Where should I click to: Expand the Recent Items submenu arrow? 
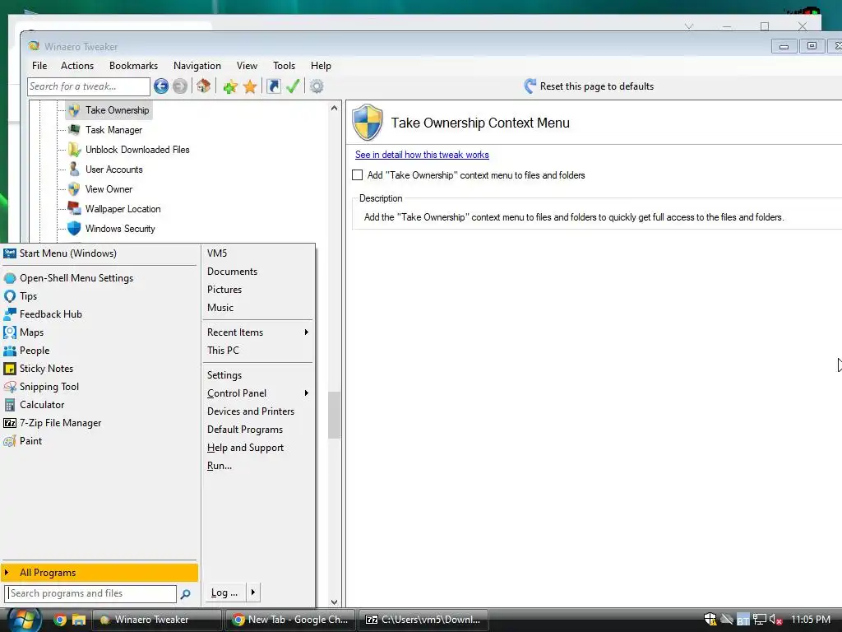[x=306, y=332]
